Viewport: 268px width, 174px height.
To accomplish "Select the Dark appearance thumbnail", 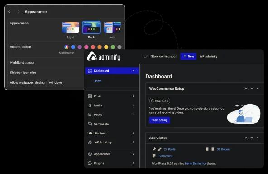I will tap(91, 27).
